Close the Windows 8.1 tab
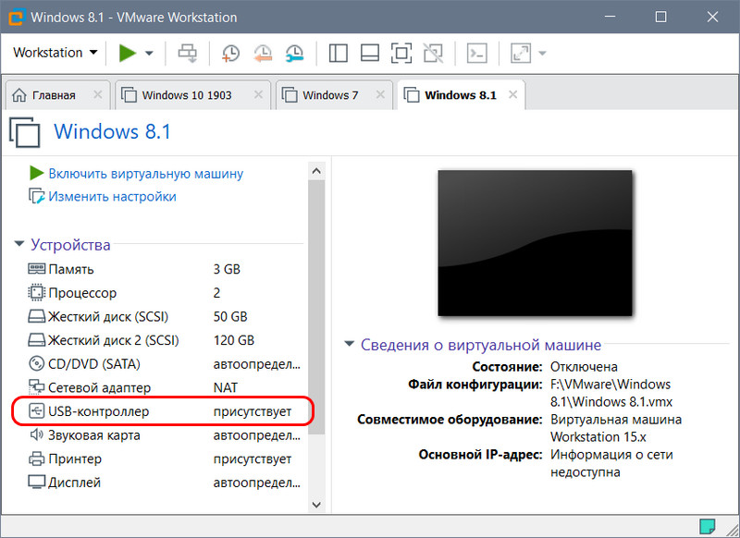 click(x=512, y=95)
